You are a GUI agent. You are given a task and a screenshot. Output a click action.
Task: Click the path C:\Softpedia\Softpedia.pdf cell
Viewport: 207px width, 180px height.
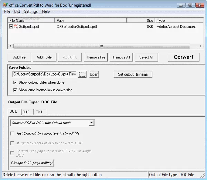77,27
